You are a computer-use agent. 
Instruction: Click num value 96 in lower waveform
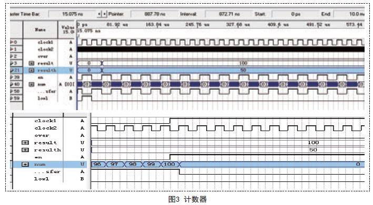97,164
